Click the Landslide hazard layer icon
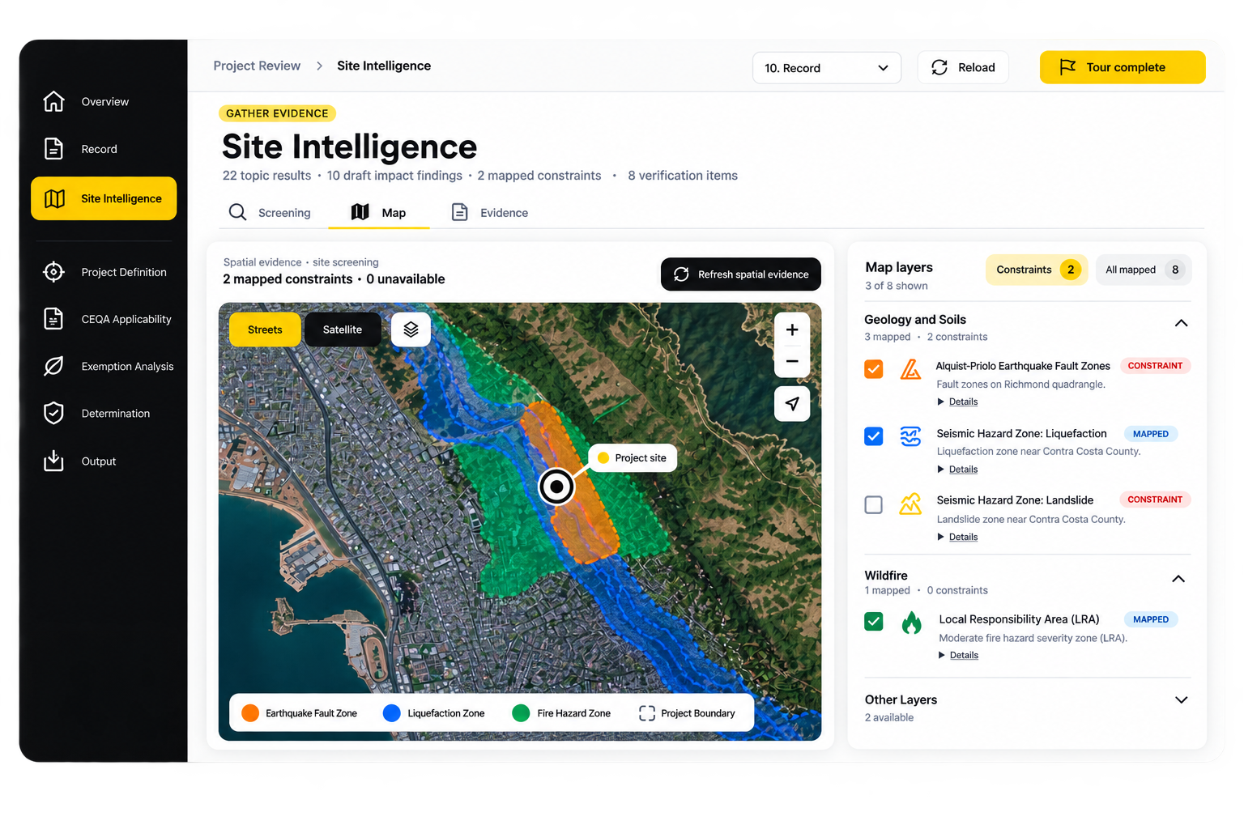The width and height of the screenshot is (1244, 829). tap(910, 504)
